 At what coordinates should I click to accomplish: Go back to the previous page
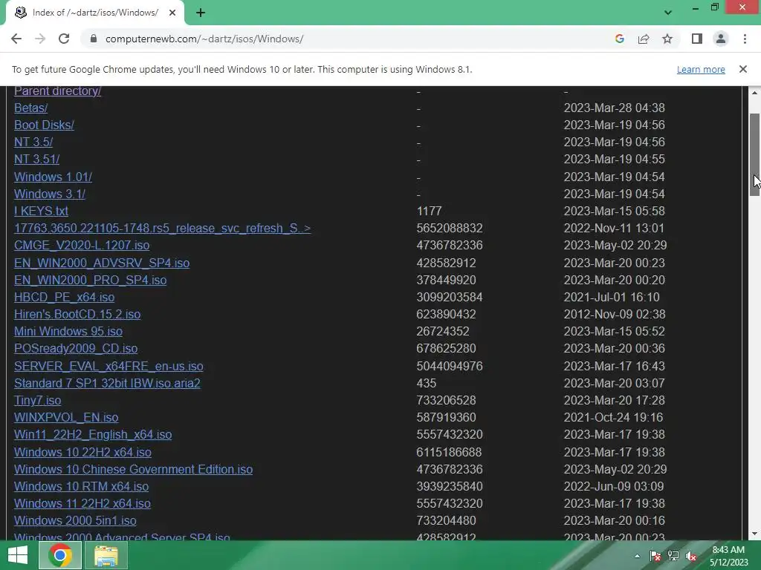click(x=16, y=39)
